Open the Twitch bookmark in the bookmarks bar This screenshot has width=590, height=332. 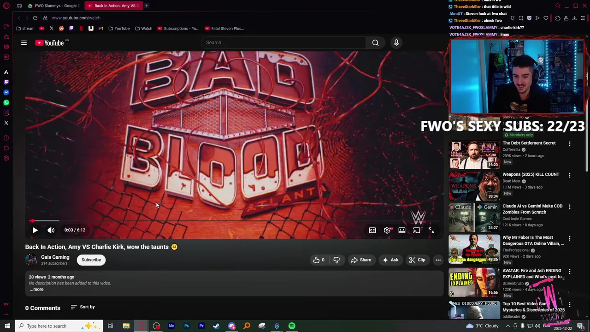point(71,29)
